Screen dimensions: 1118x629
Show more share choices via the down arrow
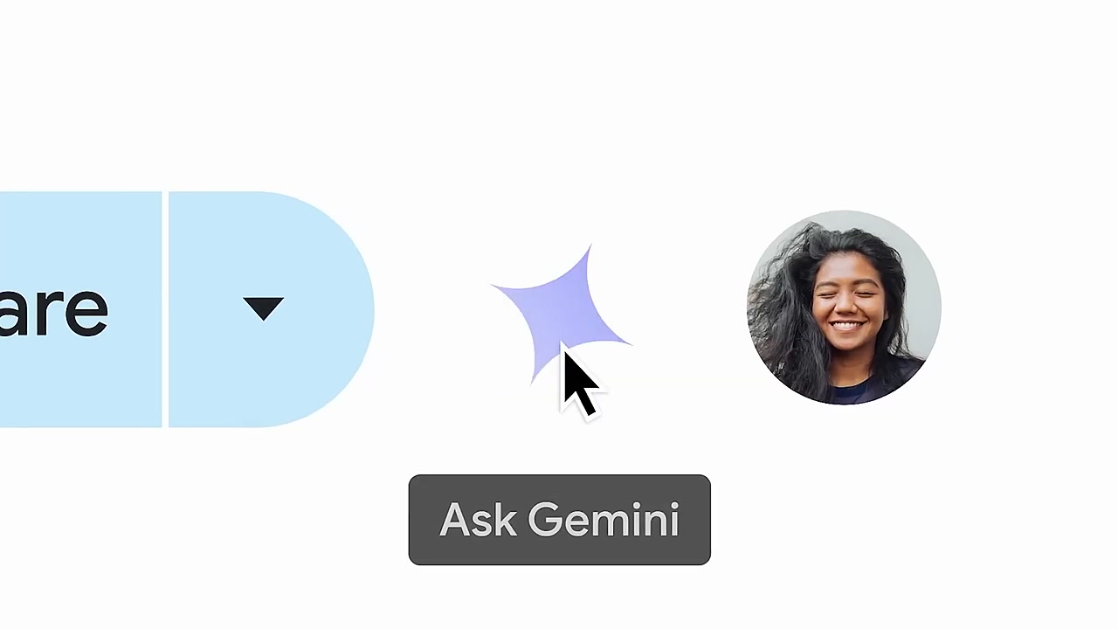[264, 309]
